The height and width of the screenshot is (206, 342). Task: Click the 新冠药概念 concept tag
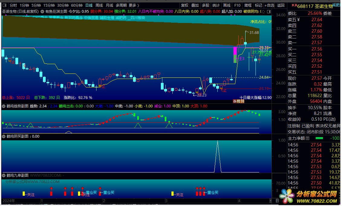(74, 18)
